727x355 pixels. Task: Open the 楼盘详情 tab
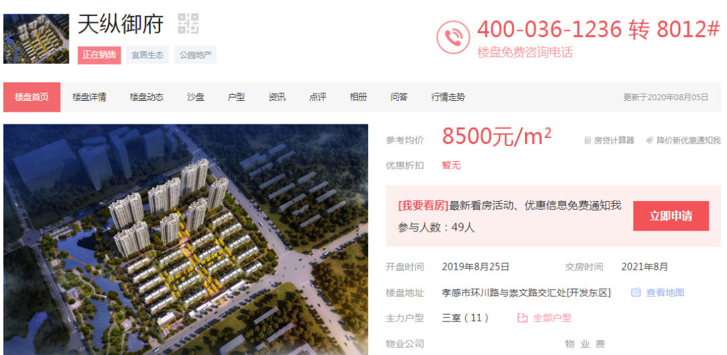(89, 97)
